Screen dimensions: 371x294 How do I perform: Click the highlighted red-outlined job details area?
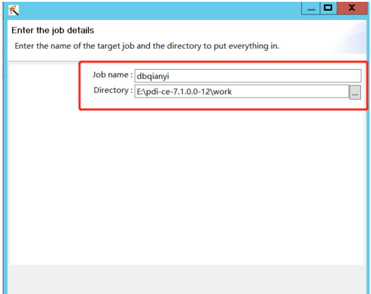pos(222,84)
